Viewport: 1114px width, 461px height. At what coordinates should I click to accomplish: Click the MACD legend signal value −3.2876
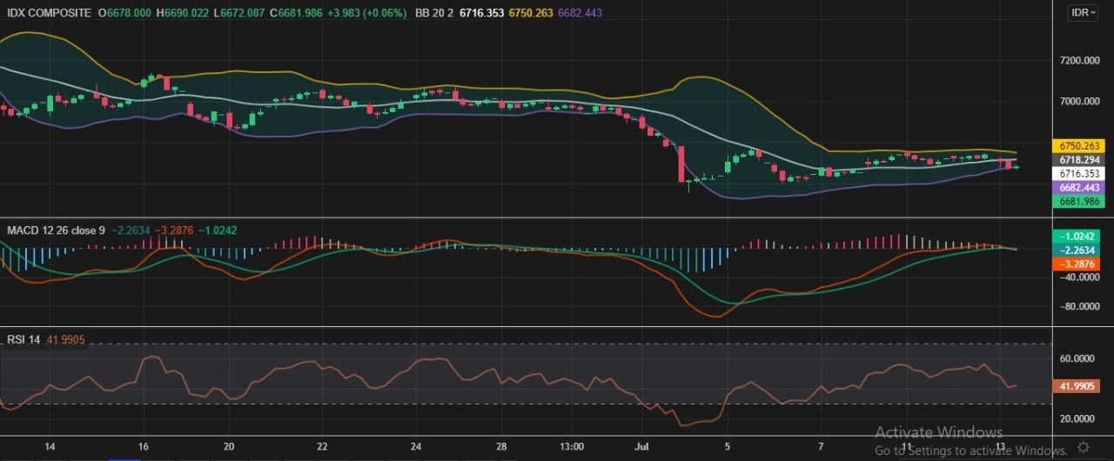[x=174, y=230]
